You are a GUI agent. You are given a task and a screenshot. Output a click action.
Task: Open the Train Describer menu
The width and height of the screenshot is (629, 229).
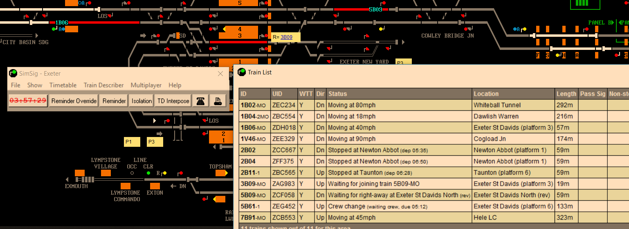tap(103, 85)
